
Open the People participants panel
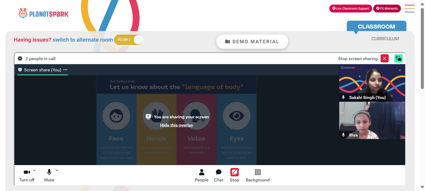coord(201,175)
